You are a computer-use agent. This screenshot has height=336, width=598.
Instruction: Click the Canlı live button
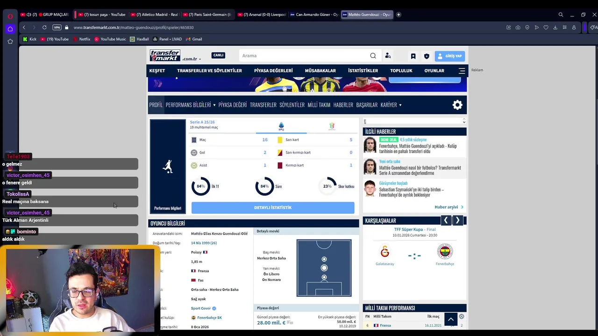tap(218, 55)
